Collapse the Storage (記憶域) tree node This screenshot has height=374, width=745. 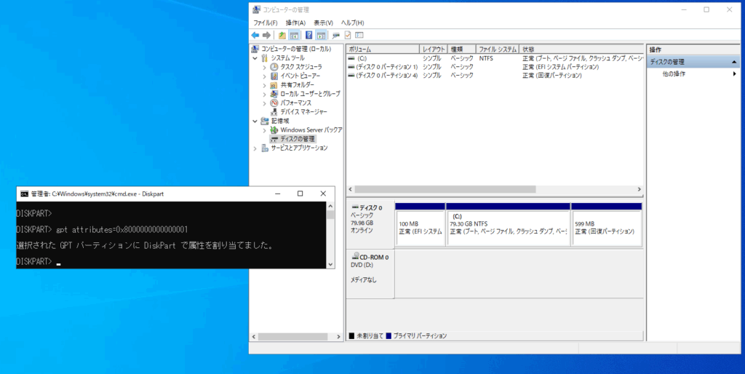(x=255, y=121)
